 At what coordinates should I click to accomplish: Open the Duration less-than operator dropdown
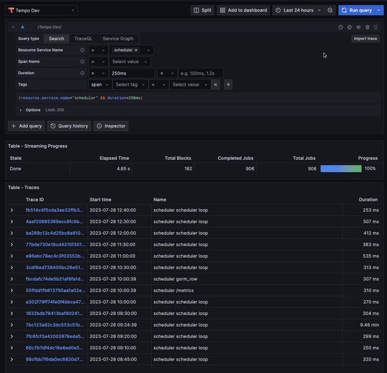(x=167, y=73)
